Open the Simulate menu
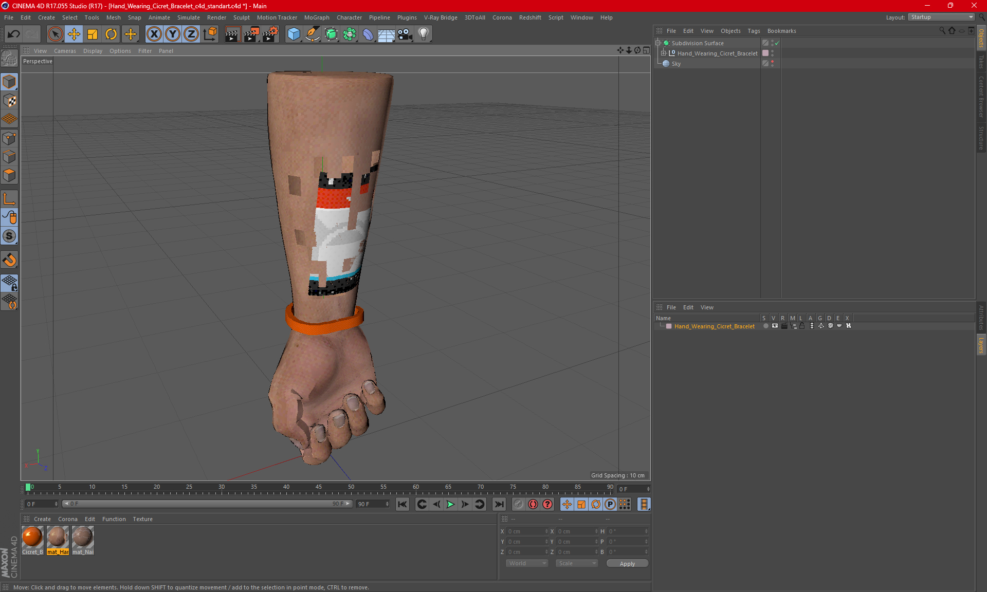The image size is (987, 592). [x=188, y=17]
